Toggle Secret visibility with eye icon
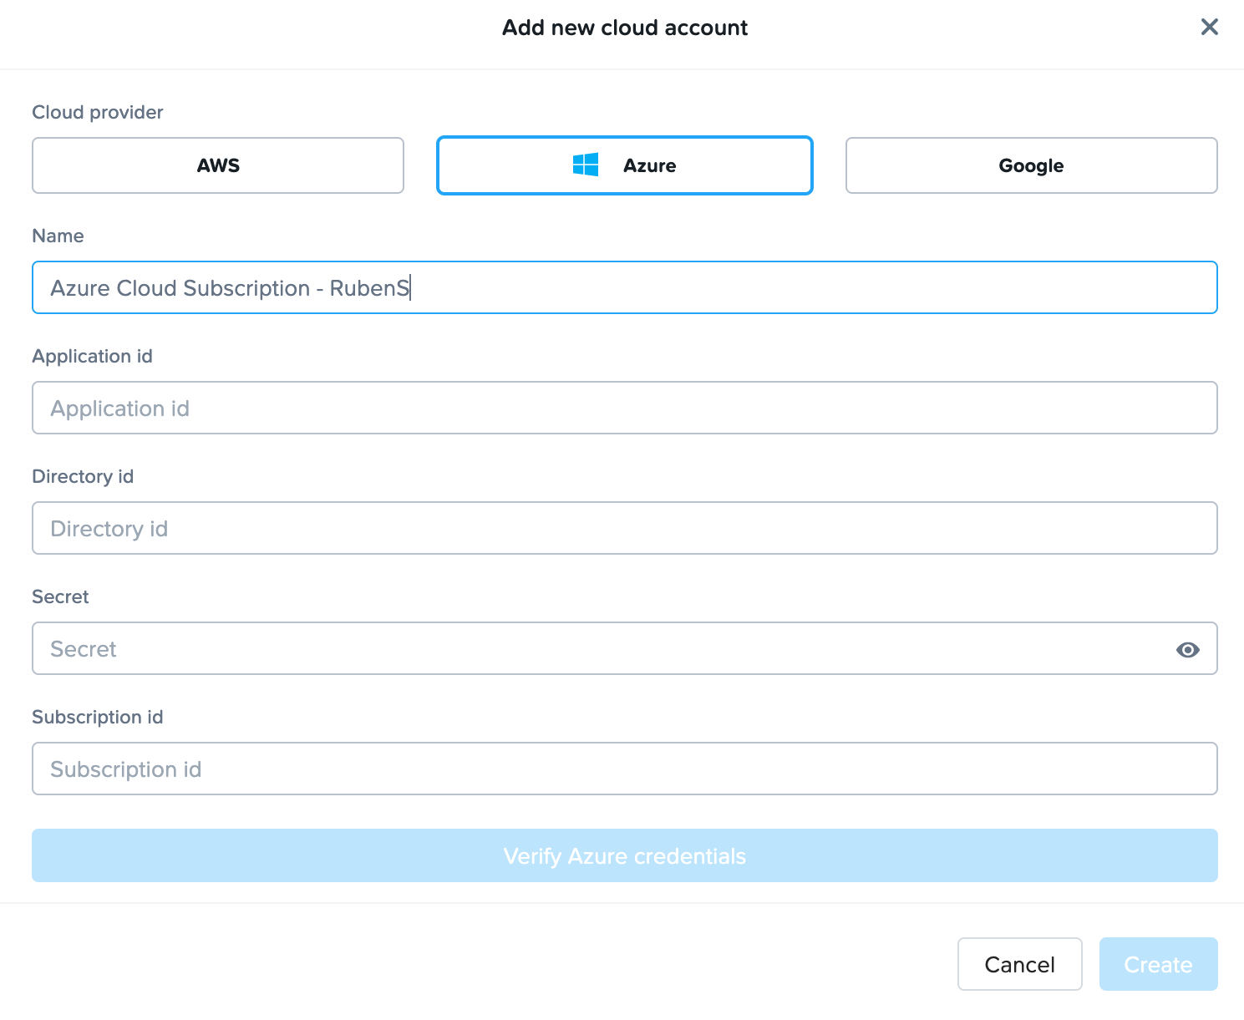The width and height of the screenshot is (1244, 1020). 1187,649
